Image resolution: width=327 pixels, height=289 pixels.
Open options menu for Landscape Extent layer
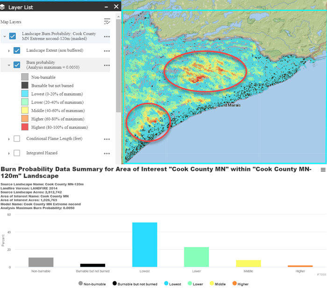pyautogui.click(x=107, y=50)
